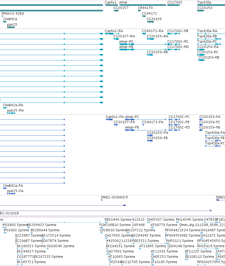Click the CG30159-RA transcript label
The image size is (225, 266).
pos(208,47)
